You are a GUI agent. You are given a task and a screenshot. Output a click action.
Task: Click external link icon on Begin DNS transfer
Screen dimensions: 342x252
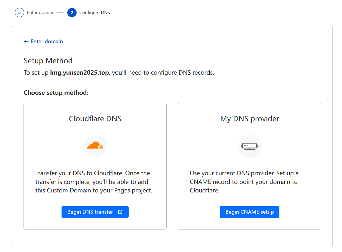(120, 212)
